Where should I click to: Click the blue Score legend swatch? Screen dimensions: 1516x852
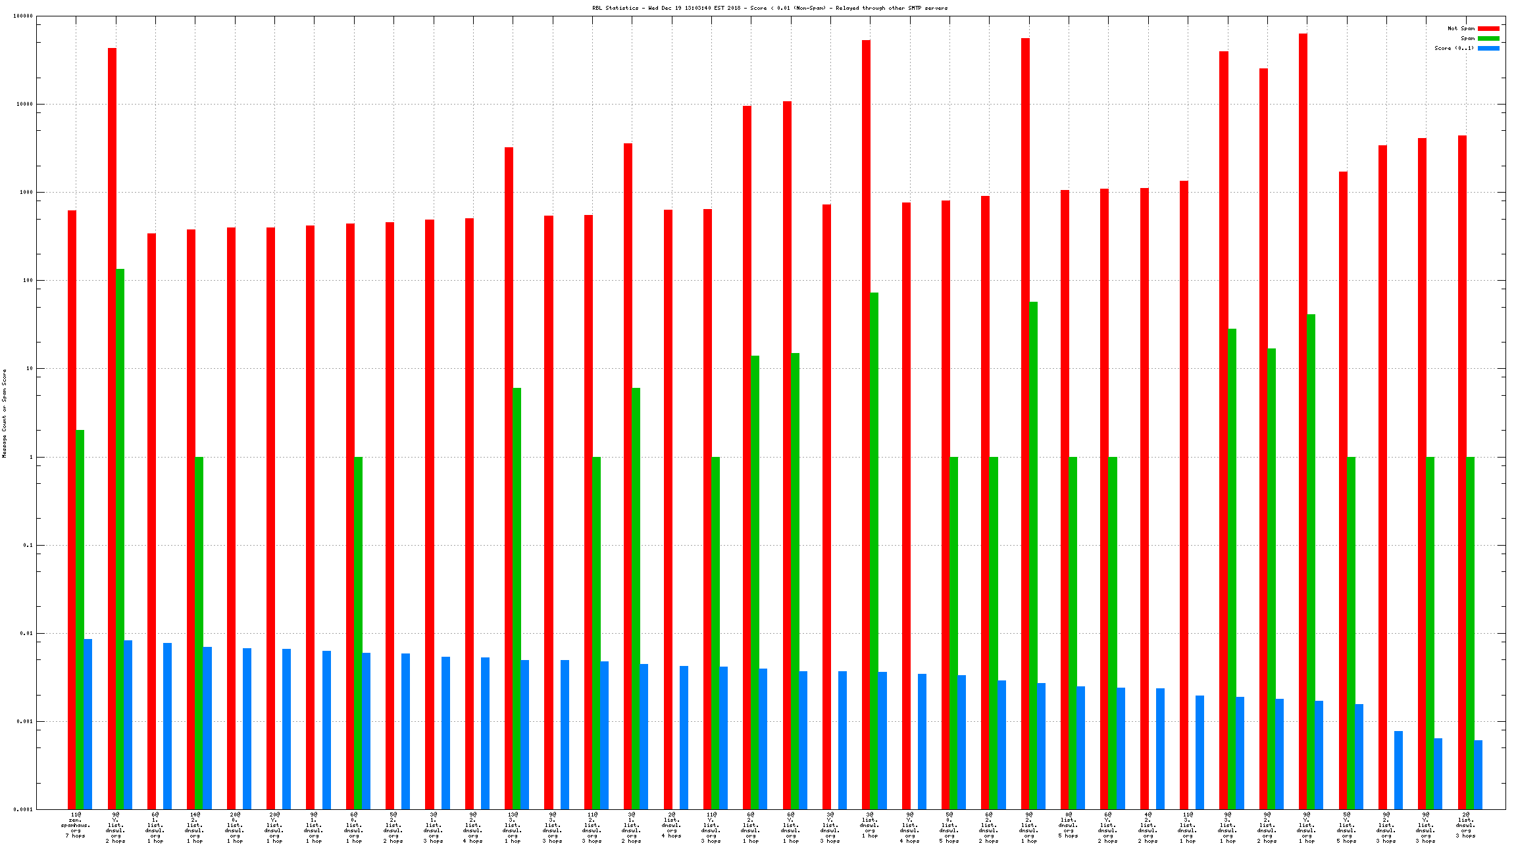pos(1488,48)
